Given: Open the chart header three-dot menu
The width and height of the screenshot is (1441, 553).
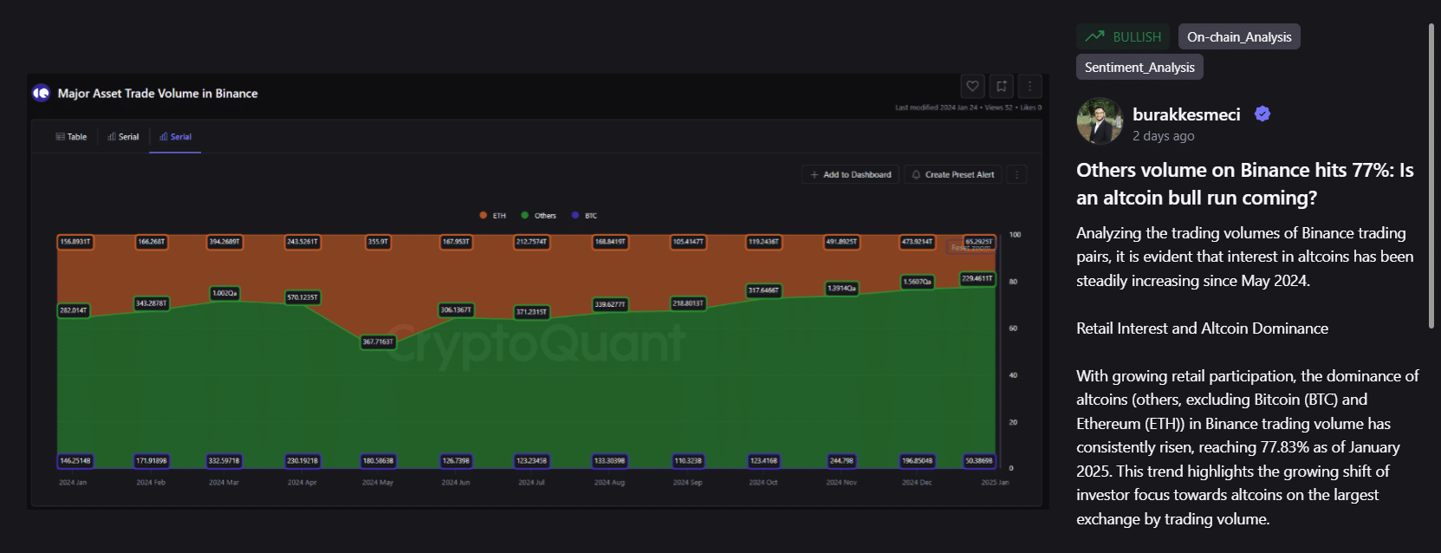Looking at the screenshot, I should pyautogui.click(x=1029, y=86).
